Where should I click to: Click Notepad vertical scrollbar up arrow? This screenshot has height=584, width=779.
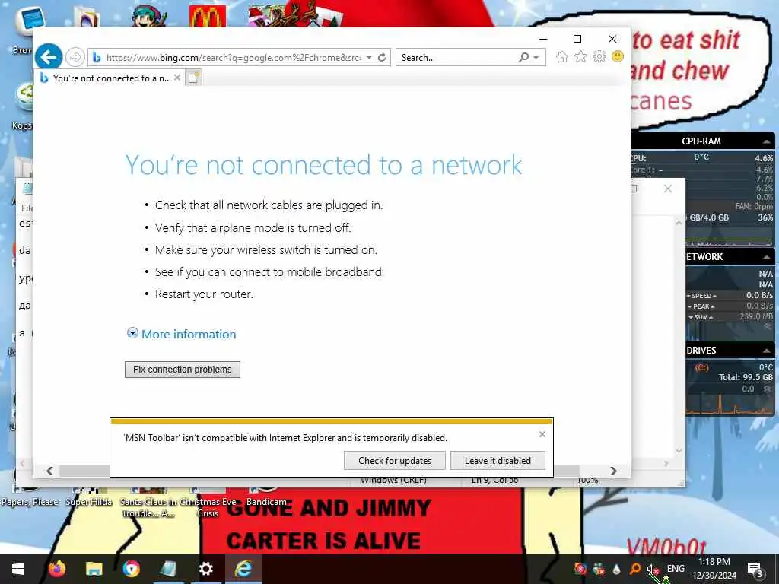pyautogui.click(x=679, y=224)
